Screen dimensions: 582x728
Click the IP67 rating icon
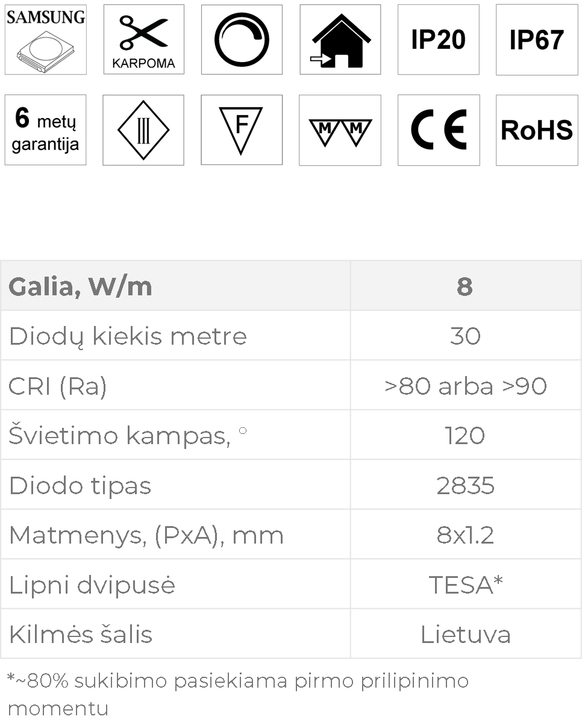[x=536, y=40]
